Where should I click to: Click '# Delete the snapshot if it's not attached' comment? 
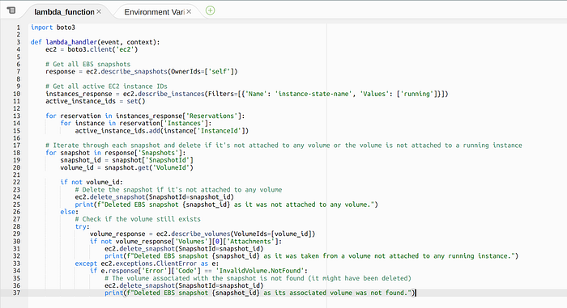pyautogui.click(x=179, y=190)
